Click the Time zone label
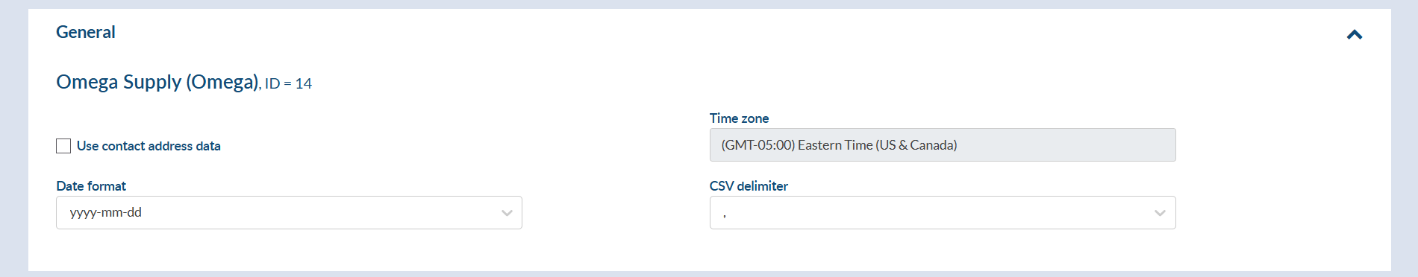The image size is (1418, 277). [739, 118]
